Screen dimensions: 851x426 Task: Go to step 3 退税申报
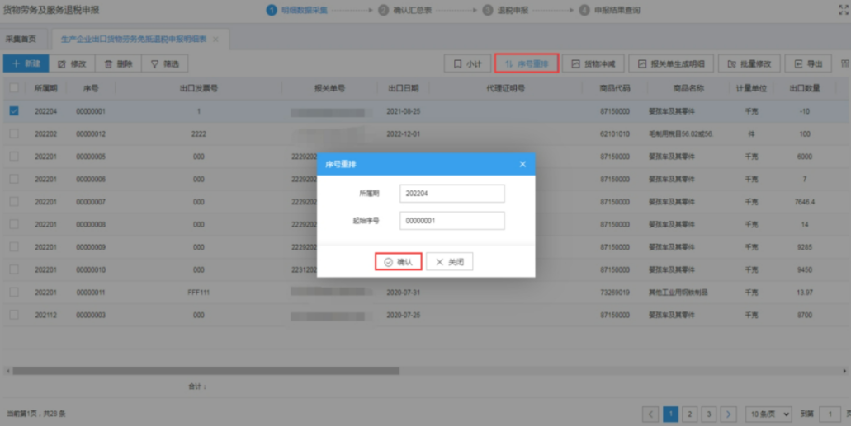(505, 10)
